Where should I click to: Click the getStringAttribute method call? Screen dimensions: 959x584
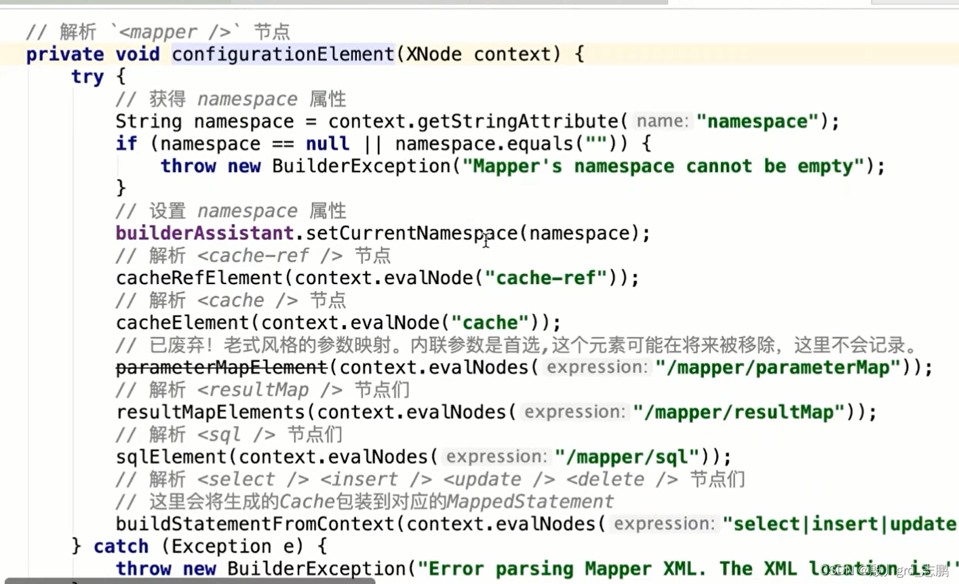517,121
